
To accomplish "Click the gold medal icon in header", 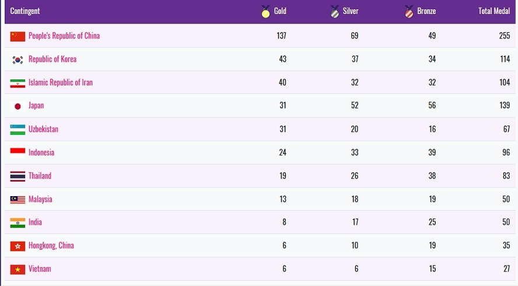I will coord(265,11).
